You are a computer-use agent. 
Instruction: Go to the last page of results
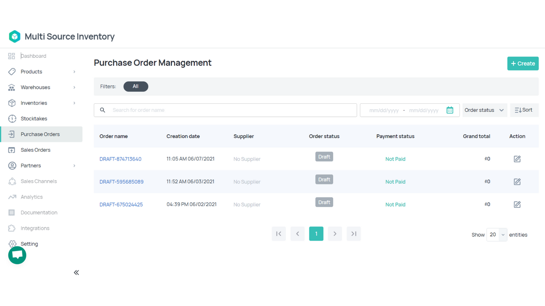click(x=353, y=234)
